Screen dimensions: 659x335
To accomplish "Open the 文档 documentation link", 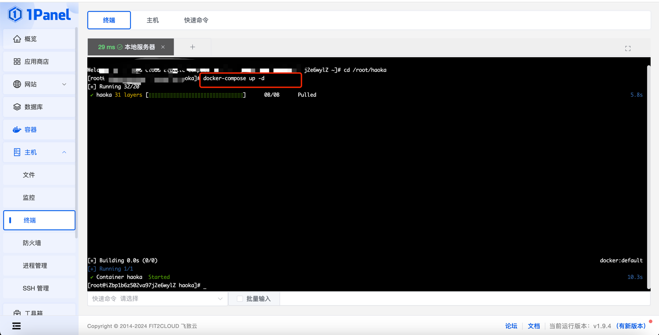I will [534, 326].
